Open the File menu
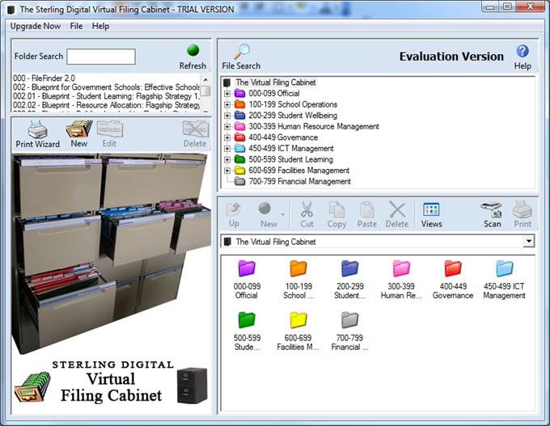Screen dimensions: 550x426 pos(76,27)
